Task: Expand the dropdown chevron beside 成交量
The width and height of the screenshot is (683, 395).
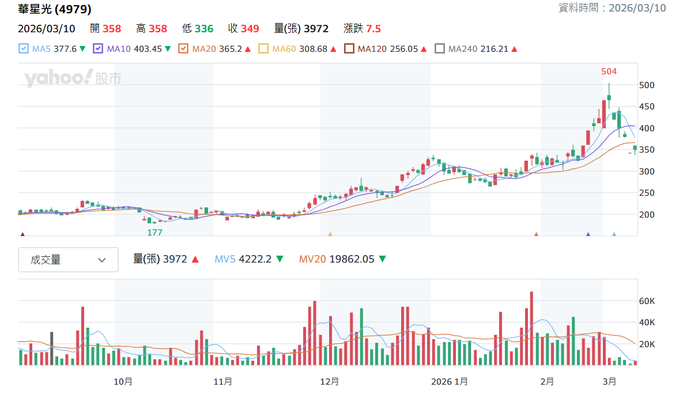Action: point(102,260)
